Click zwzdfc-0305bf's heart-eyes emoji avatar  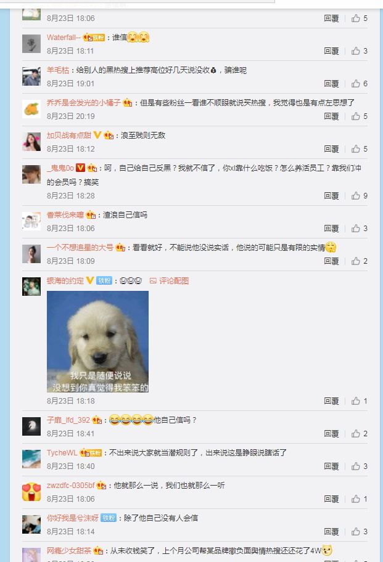tap(31, 492)
